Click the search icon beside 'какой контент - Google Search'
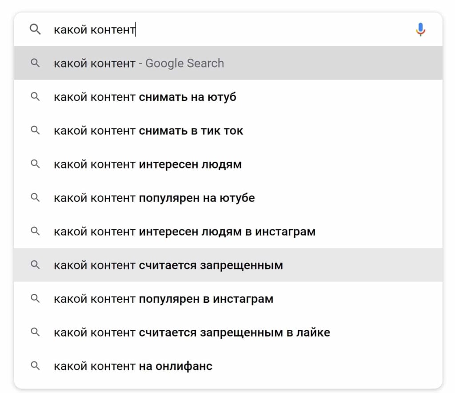The image size is (455, 393). point(35,63)
